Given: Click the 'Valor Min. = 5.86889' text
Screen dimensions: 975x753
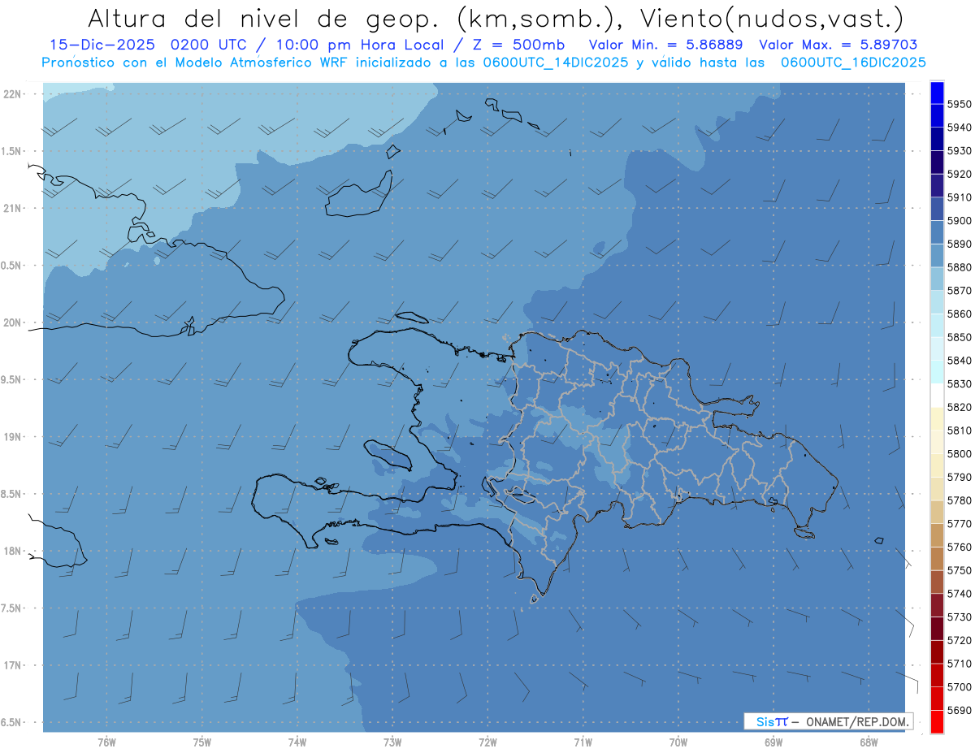Looking at the screenshot, I should [x=665, y=45].
